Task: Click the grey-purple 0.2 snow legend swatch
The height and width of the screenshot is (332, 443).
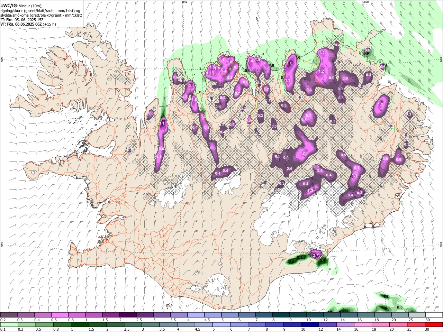Action: 9,315
